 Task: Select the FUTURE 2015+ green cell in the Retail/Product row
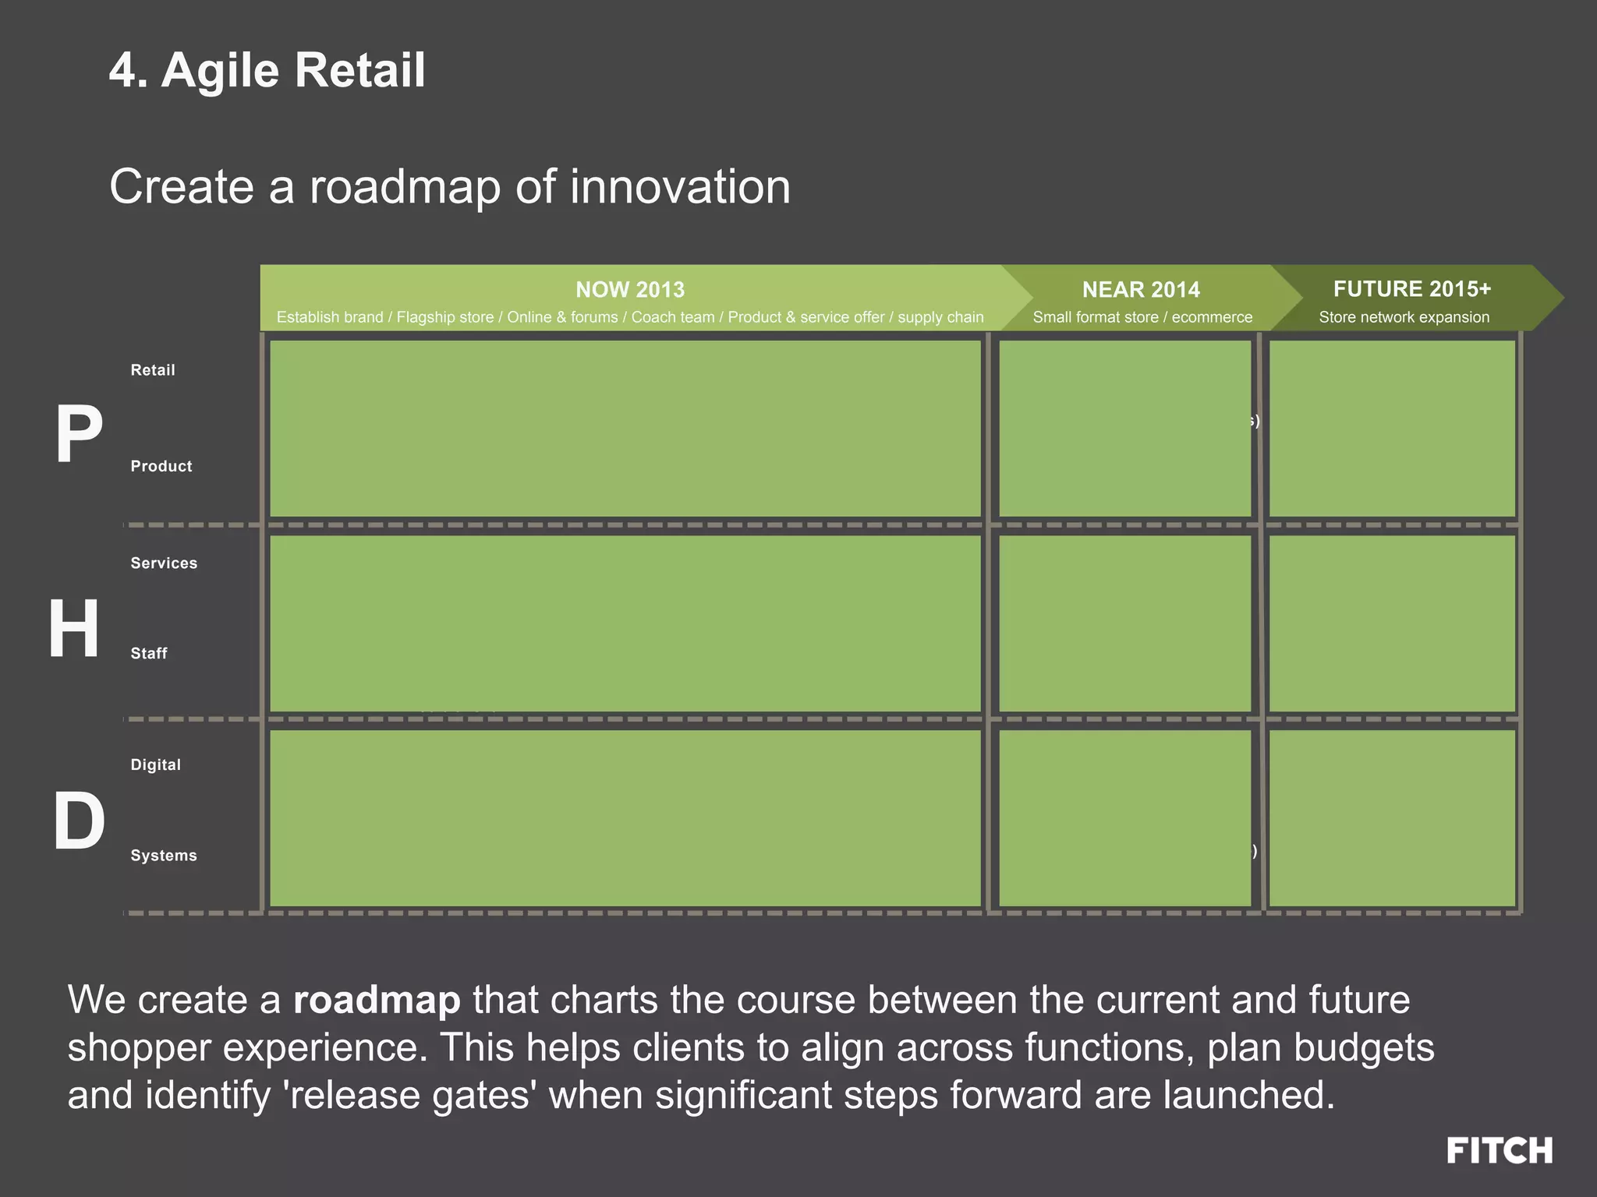pos(1392,429)
